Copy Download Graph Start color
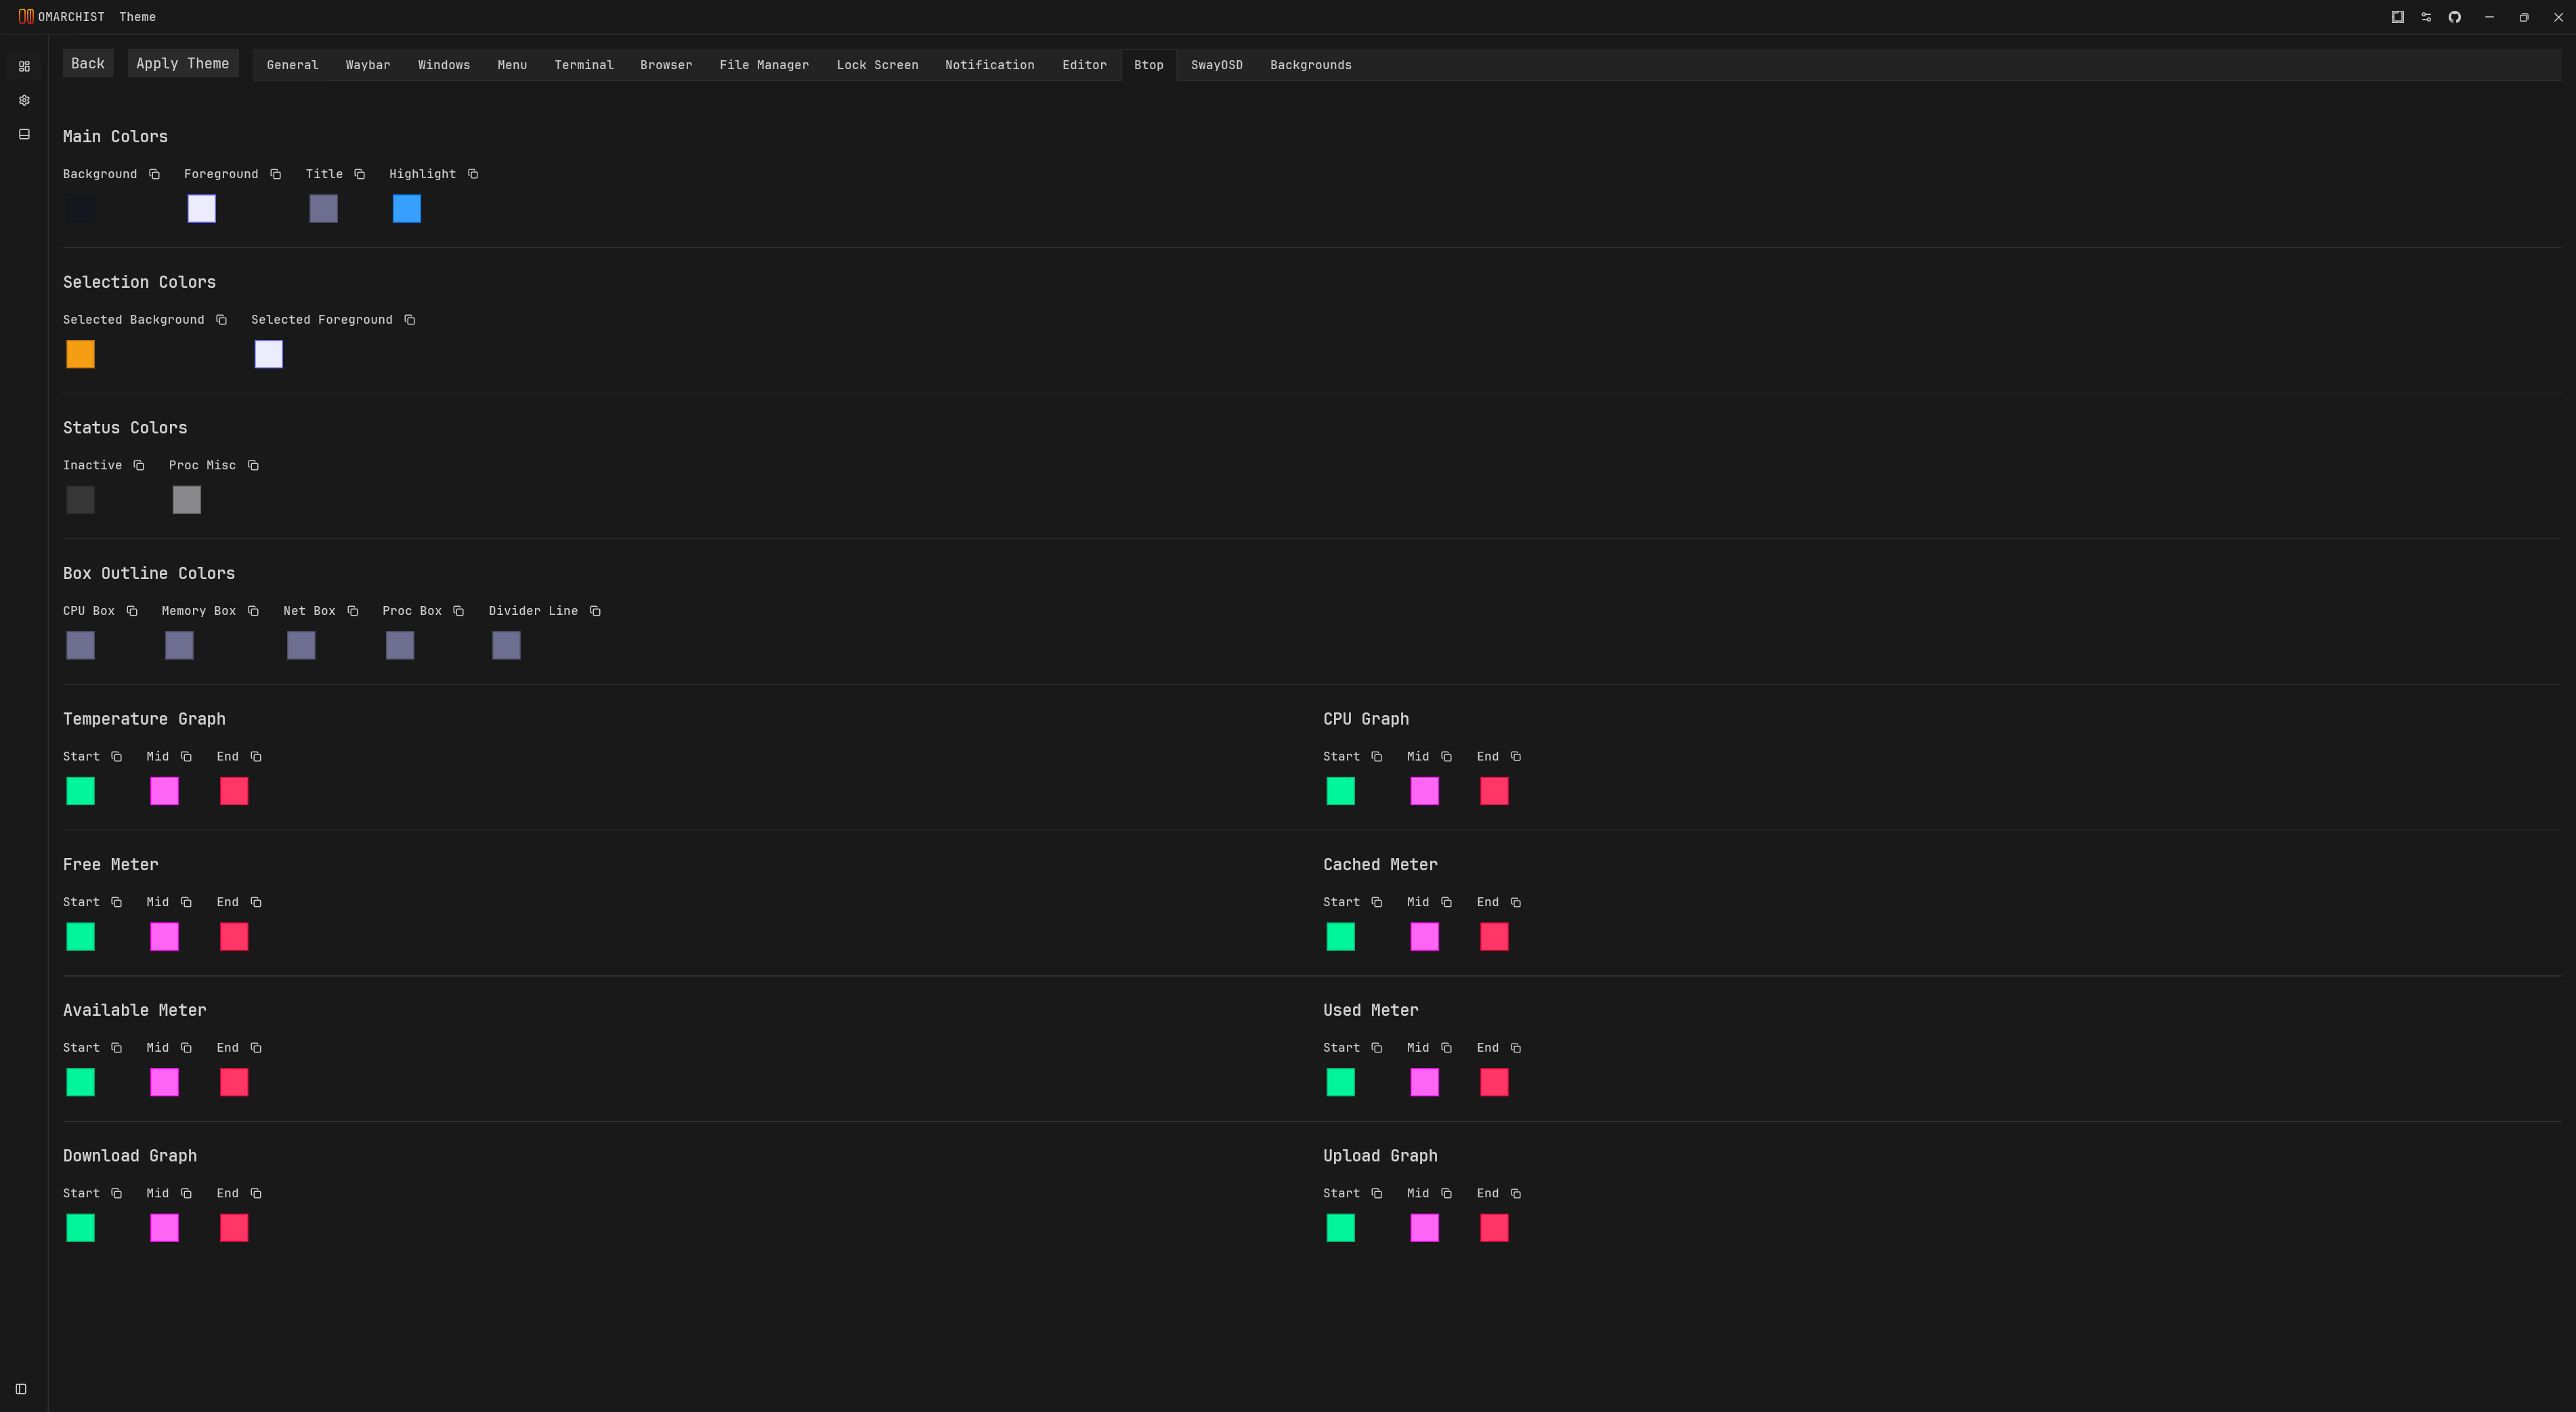This screenshot has height=1412, width=2576. tap(116, 1193)
